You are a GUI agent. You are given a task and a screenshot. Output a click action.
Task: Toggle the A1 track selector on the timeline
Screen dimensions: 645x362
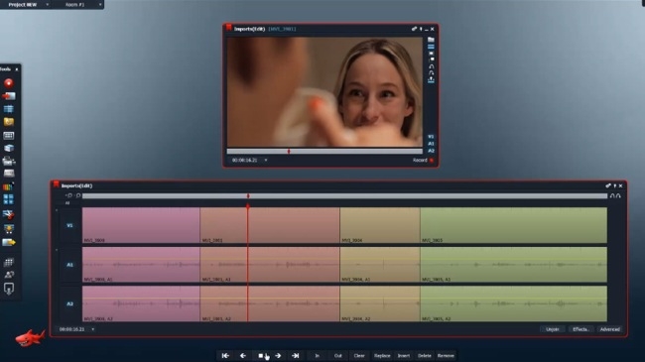tap(69, 265)
